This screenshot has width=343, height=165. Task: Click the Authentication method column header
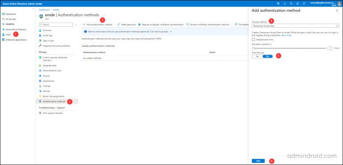point(94,53)
